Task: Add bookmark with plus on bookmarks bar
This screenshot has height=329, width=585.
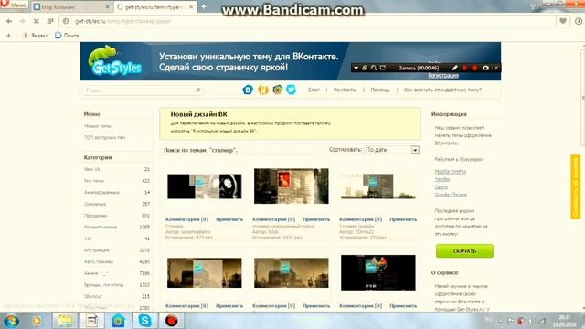Action: coord(8,36)
